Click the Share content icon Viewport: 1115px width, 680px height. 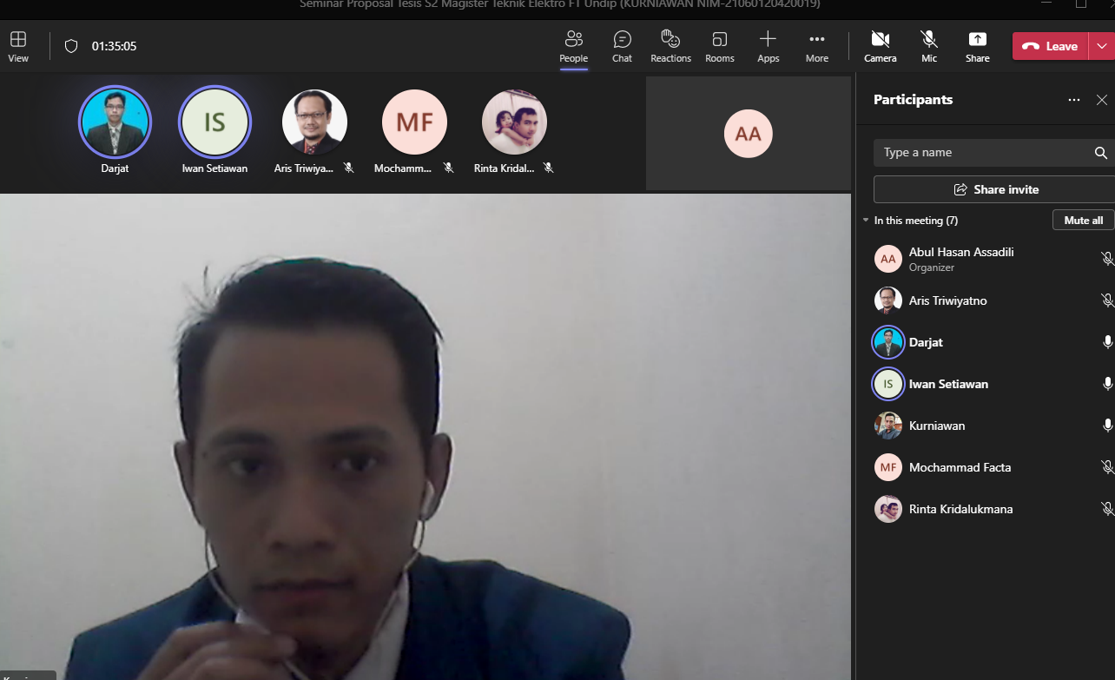click(x=977, y=46)
